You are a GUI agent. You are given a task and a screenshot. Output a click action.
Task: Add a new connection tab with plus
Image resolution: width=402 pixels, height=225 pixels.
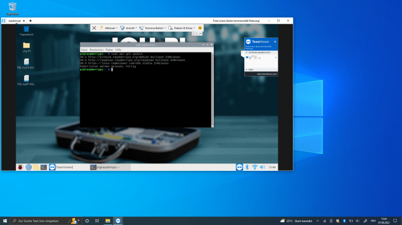coord(30,21)
